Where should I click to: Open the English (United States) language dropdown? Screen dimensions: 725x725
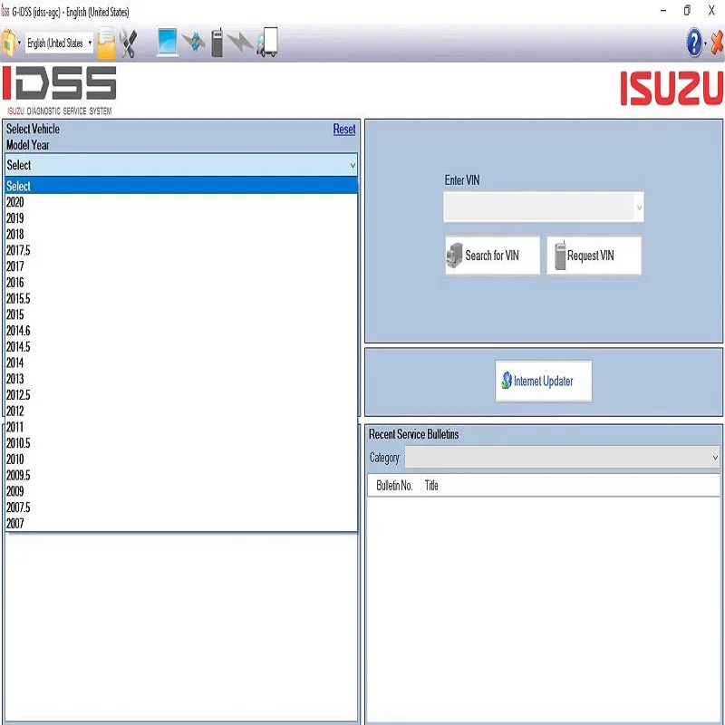click(x=59, y=43)
